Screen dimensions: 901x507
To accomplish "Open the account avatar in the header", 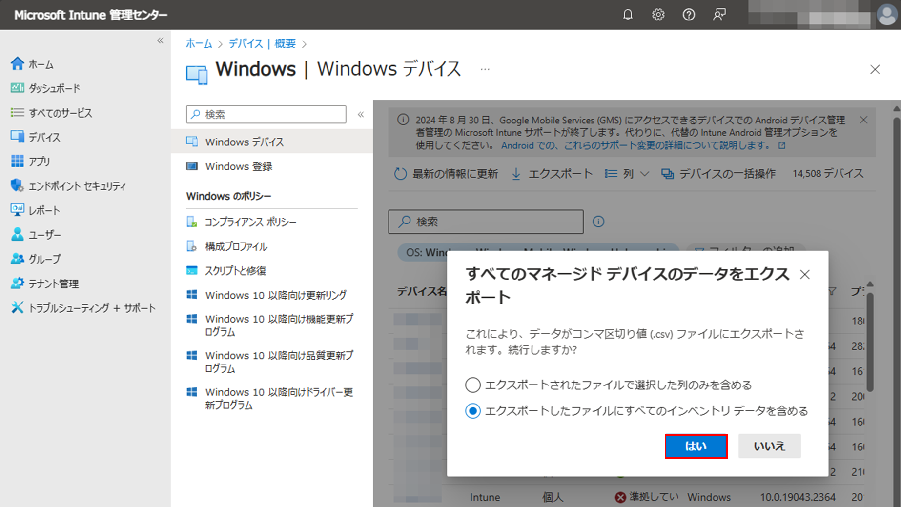I will click(x=887, y=15).
